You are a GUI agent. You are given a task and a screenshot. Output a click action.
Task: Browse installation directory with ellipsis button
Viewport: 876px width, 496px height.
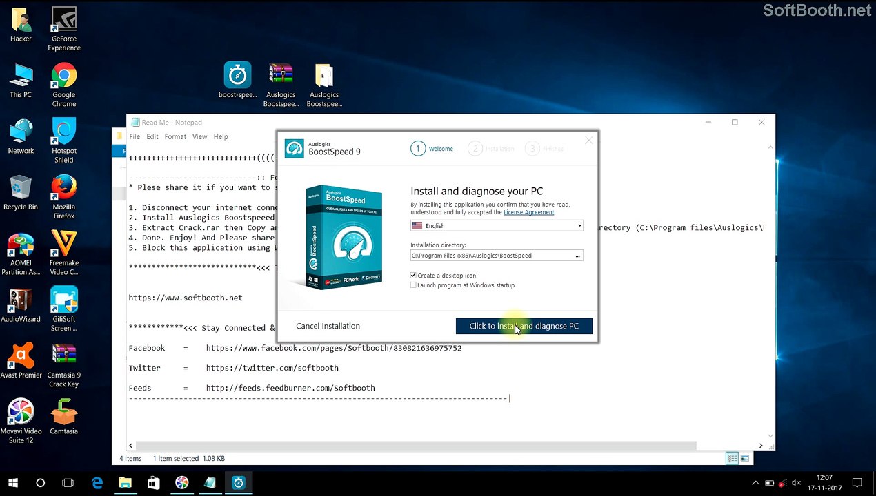578,256
